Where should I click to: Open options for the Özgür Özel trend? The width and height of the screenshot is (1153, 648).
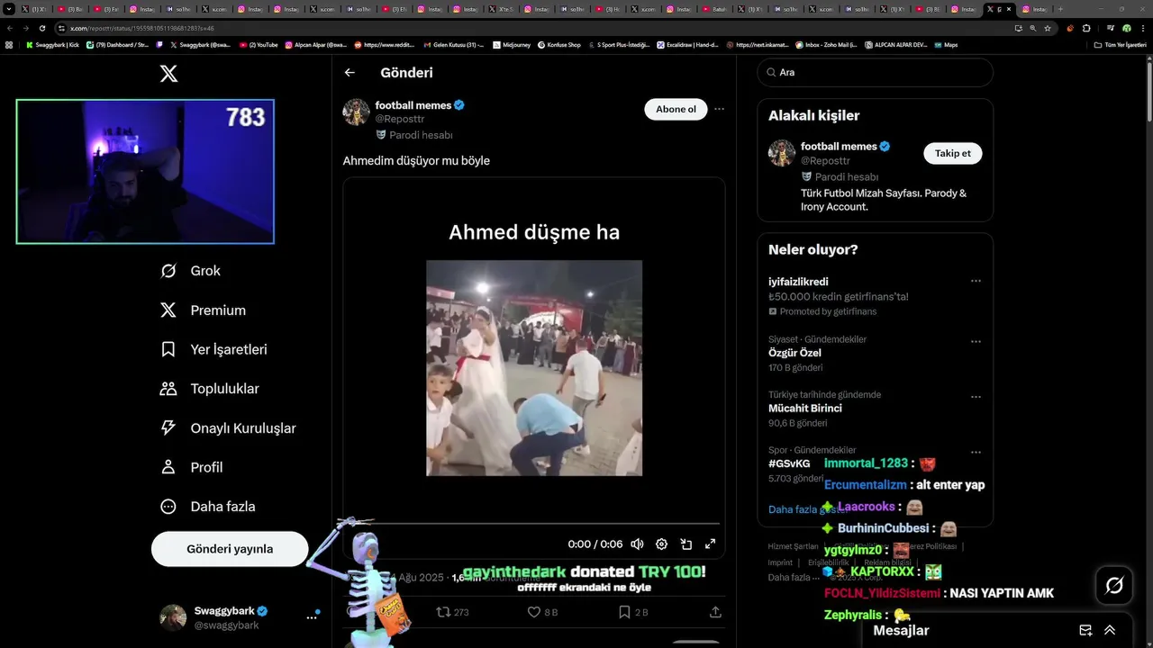[976, 342]
